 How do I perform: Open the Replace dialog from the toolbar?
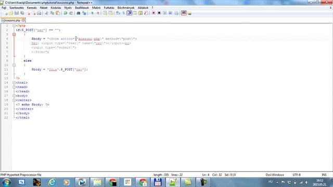(84, 13)
